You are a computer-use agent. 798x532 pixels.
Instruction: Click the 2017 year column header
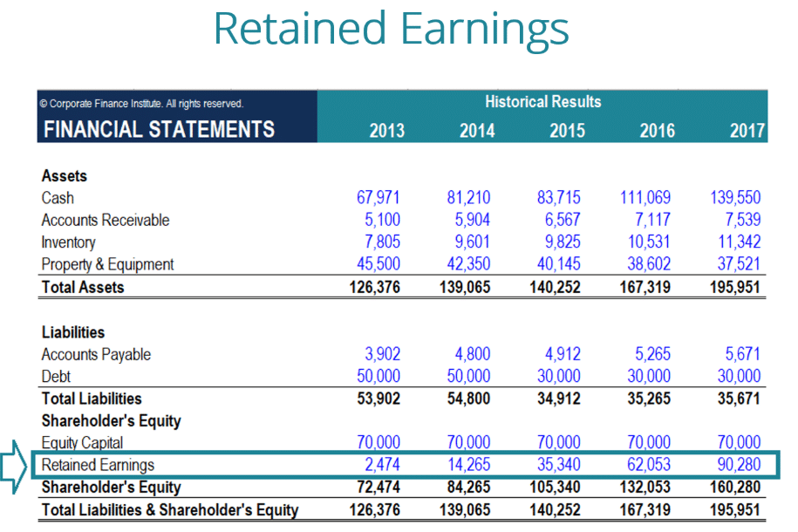(747, 131)
